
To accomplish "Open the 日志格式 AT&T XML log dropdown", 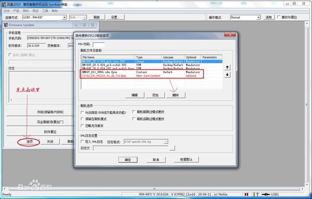I will [x=146, y=142].
